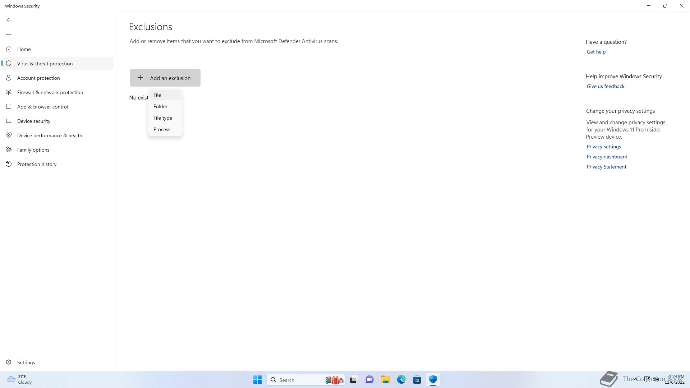Click Give us feedback link
Screen dimensions: 690x388
pos(605,86)
